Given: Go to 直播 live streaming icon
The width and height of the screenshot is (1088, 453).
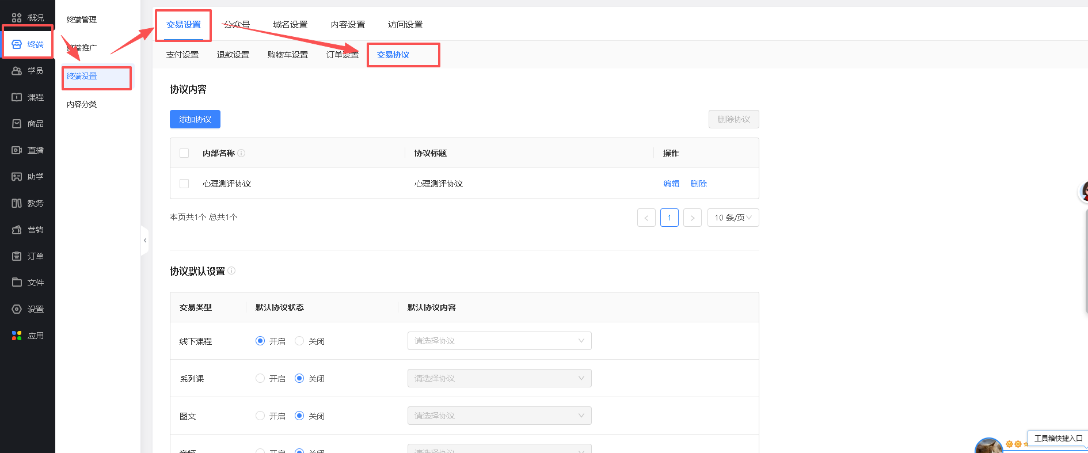Looking at the screenshot, I should click(17, 150).
